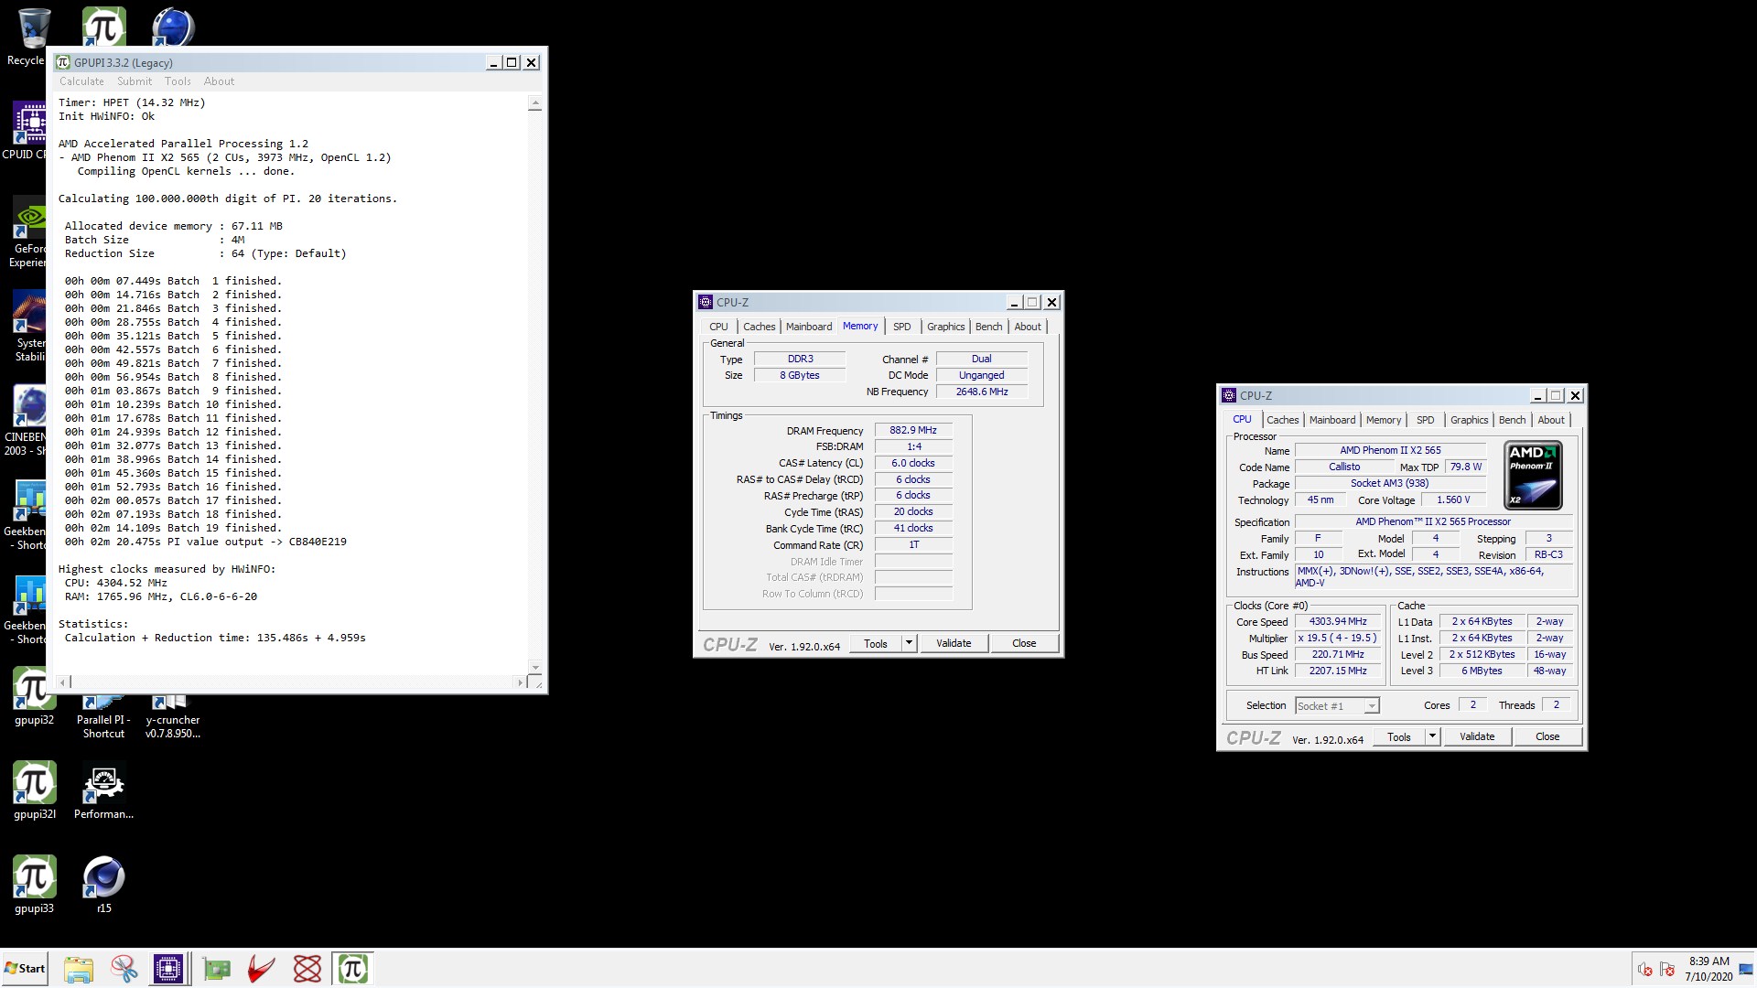Expand Tools dropdown arrow in Memory CPU-Z window

[x=909, y=643]
